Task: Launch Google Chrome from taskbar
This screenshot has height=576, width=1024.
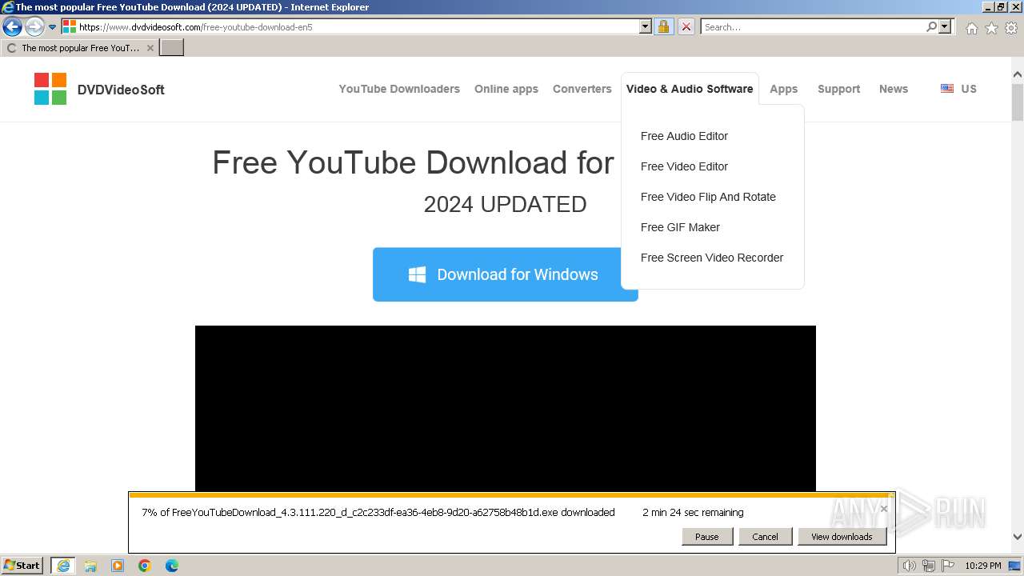Action: click(145, 566)
